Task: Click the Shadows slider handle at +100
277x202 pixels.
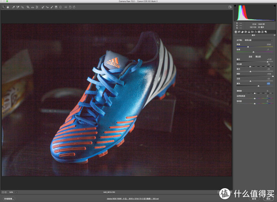Action: [273, 76]
